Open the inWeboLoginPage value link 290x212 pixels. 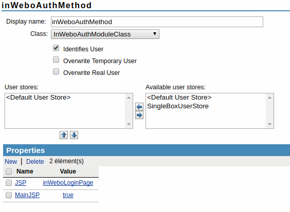(68, 183)
